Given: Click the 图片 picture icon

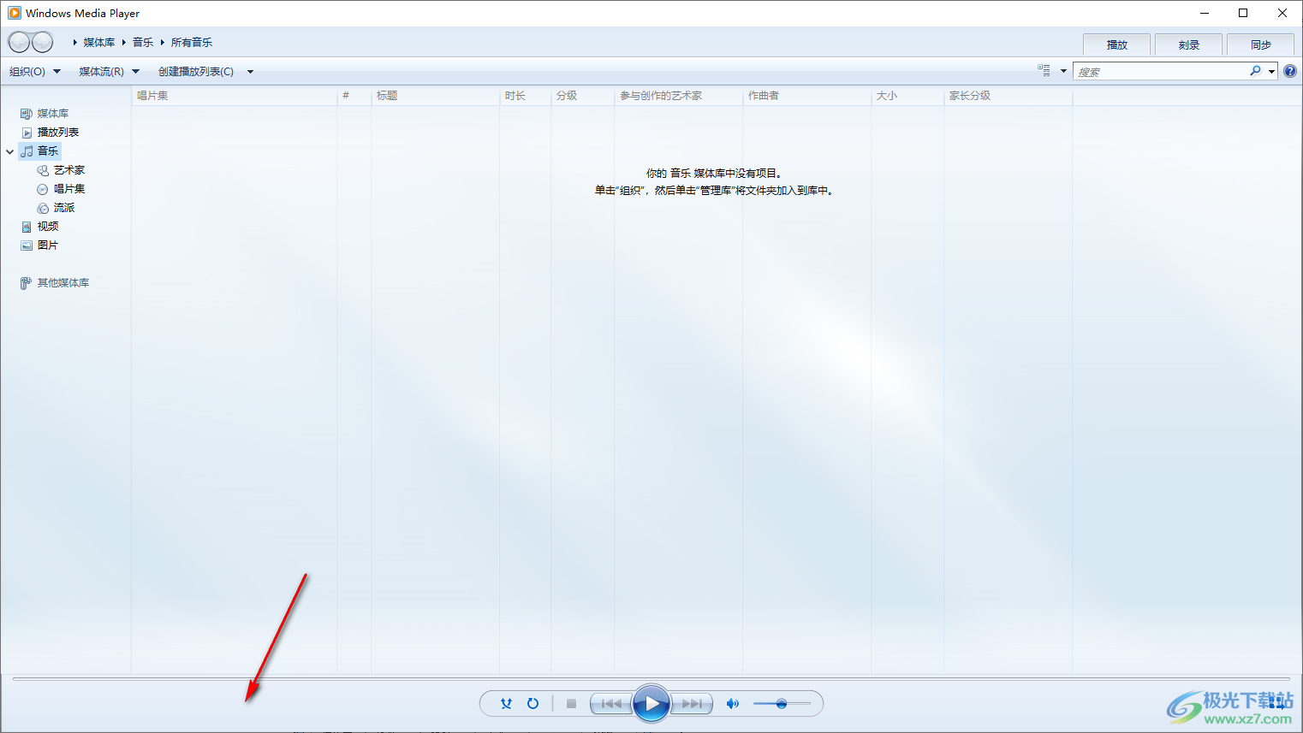Looking at the screenshot, I should pyautogui.click(x=27, y=245).
